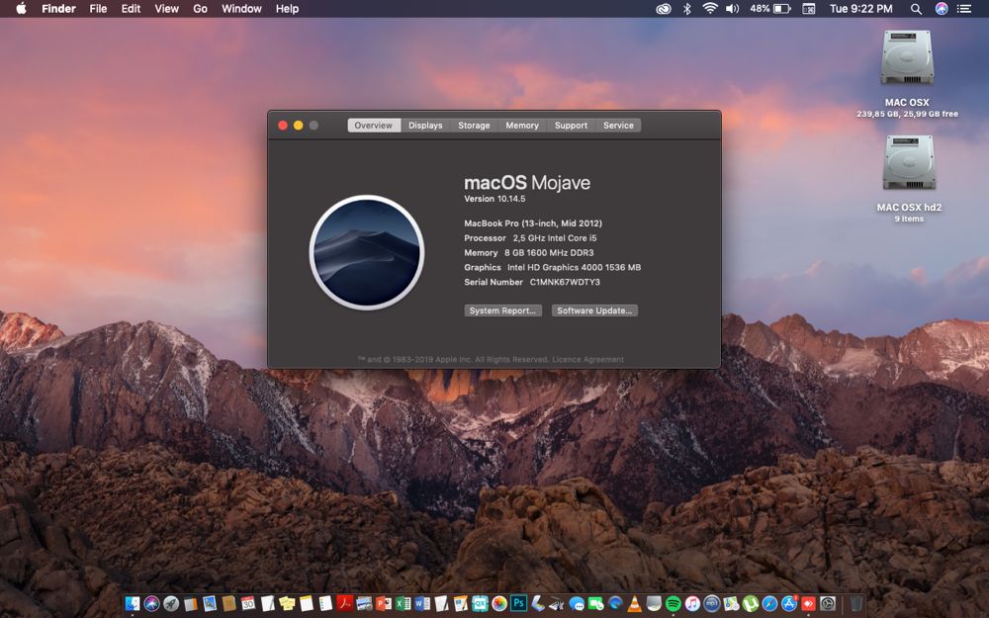Viewport: 989px width, 618px height.
Task: Launch uTorrent from the Dock
Action: pos(751,603)
